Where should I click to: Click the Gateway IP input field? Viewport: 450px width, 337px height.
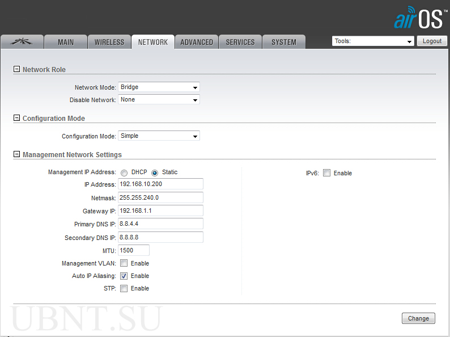coord(160,210)
